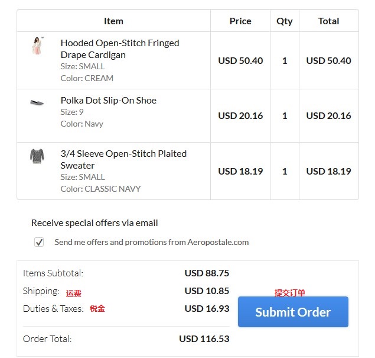This screenshot has height=358, width=375.
Task: Click the Shipping cost USD 10.85
Action: (x=207, y=291)
